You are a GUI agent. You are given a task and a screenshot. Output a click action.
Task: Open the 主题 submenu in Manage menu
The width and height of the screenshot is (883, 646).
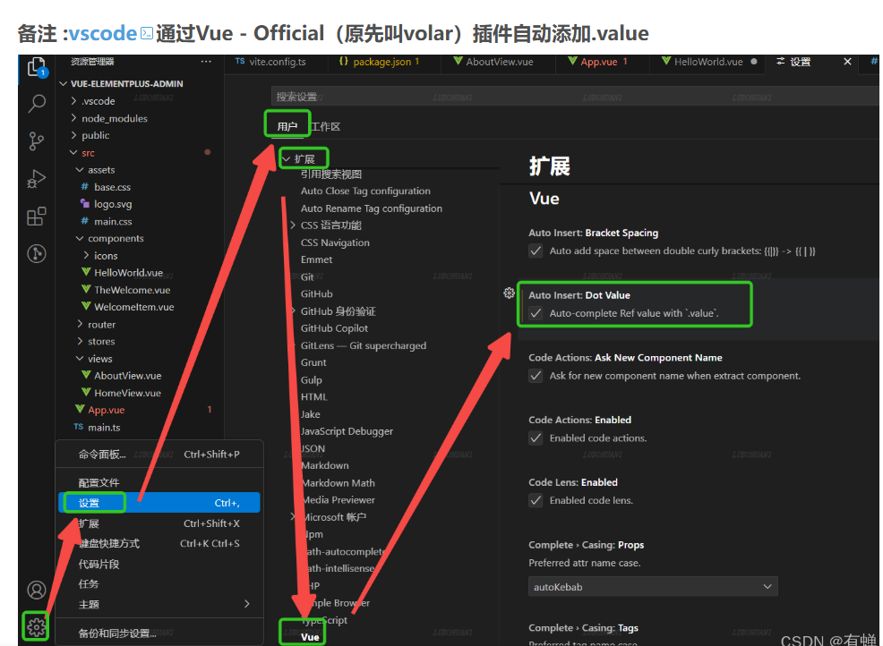pyautogui.click(x=159, y=604)
